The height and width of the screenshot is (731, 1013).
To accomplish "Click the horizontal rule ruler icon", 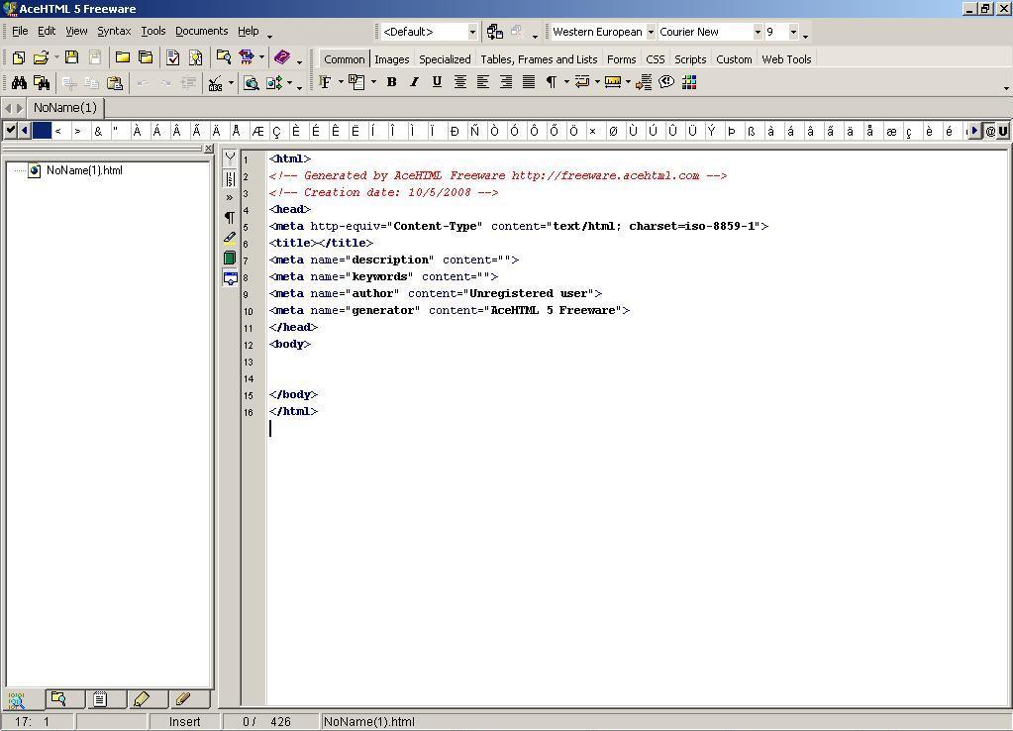I will (612, 82).
